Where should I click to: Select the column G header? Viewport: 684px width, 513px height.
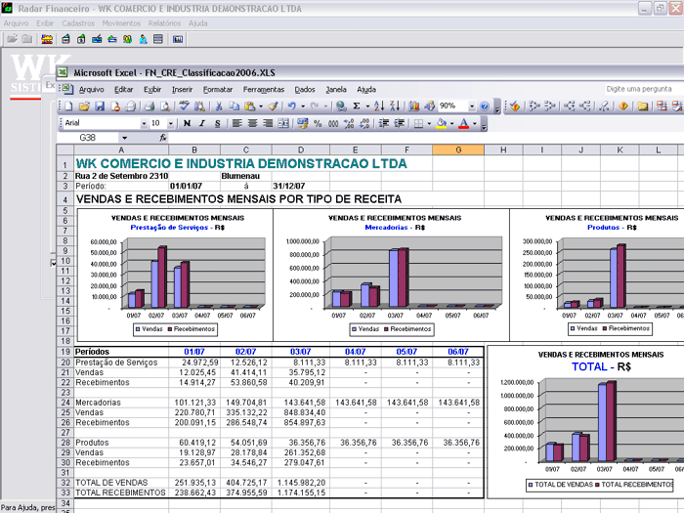(458, 150)
